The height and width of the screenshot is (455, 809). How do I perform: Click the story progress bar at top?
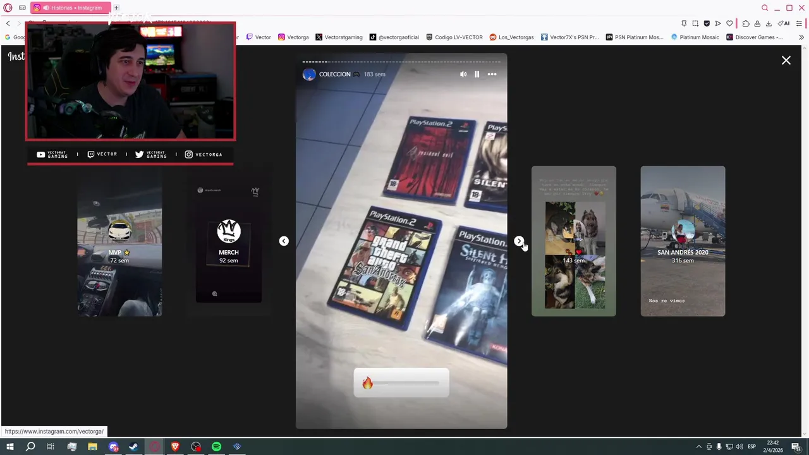click(x=401, y=62)
